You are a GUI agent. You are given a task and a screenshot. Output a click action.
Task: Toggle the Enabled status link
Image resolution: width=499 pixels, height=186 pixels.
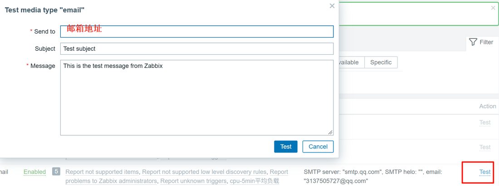pyautogui.click(x=34, y=172)
